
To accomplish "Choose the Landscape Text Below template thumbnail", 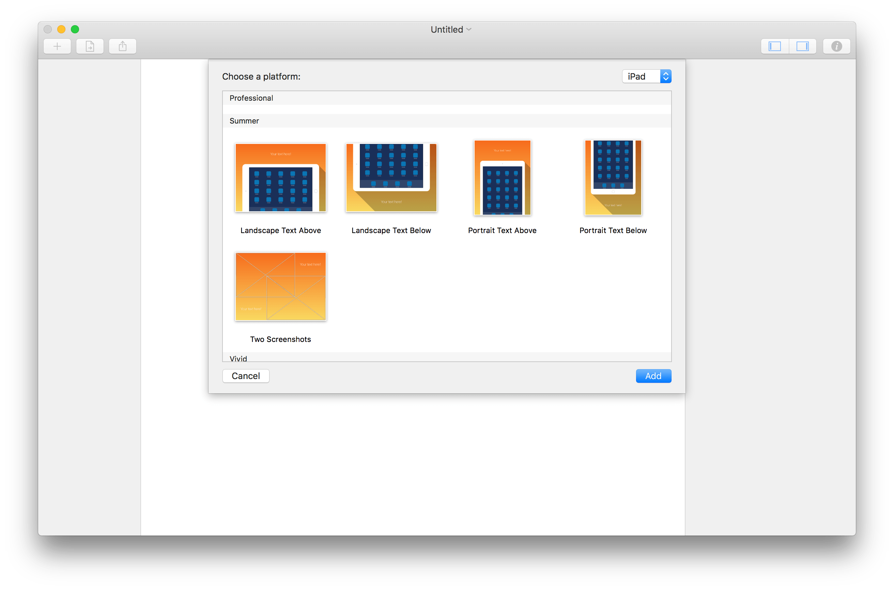I will (391, 178).
